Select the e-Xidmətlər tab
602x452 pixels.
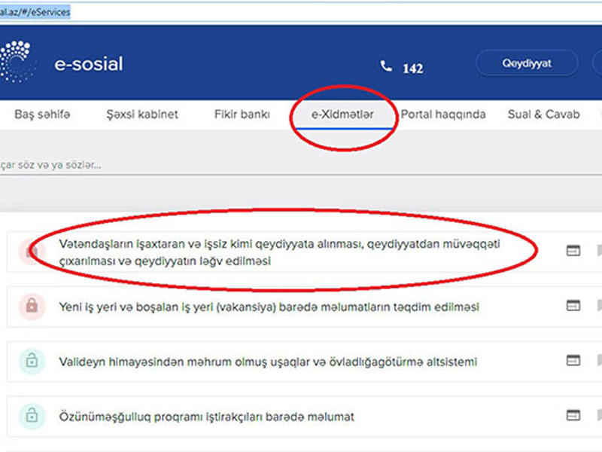[x=342, y=115]
